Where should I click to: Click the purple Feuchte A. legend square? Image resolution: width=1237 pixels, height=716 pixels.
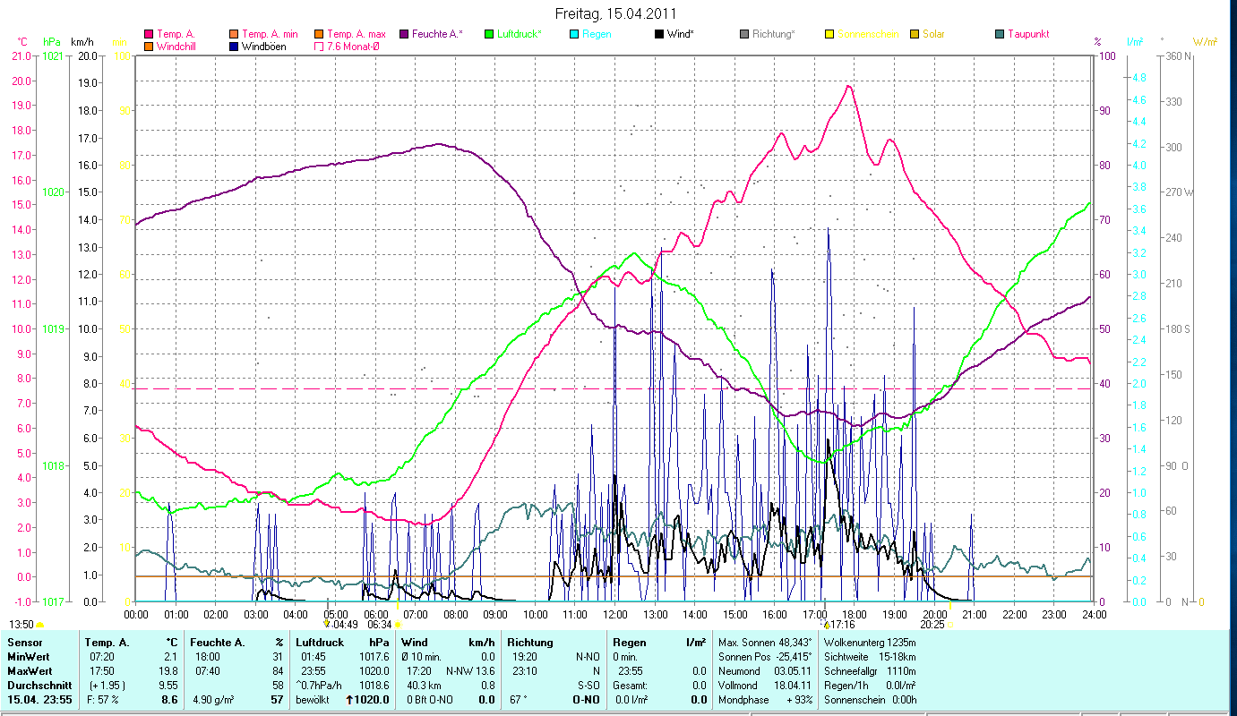pyautogui.click(x=404, y=34)
